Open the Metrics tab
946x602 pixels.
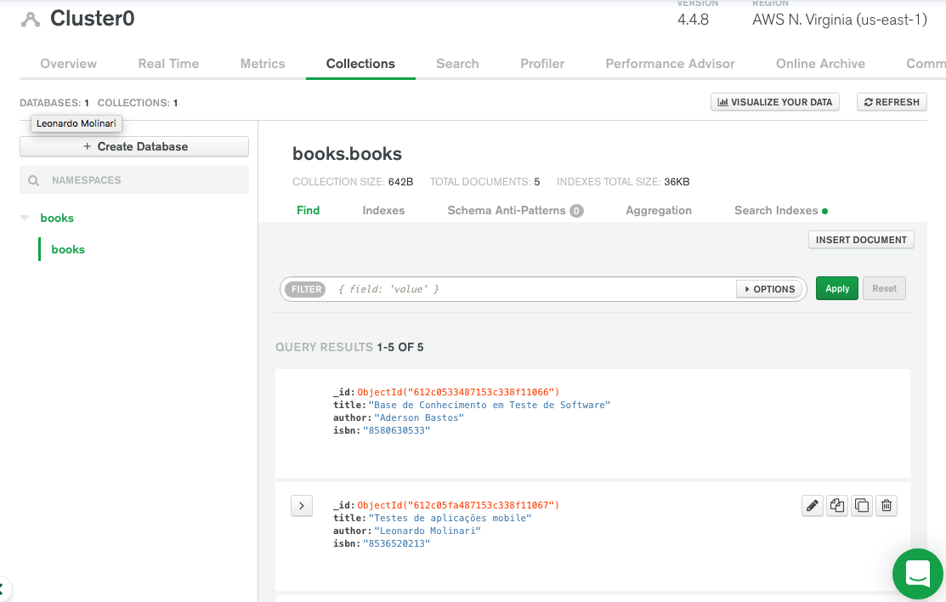pos(263,64)
